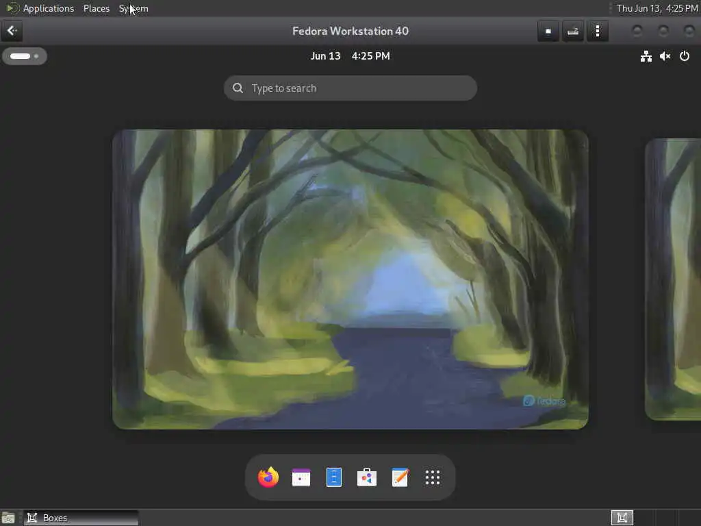701x526 pixels.
Task: Select Boxes in the bottom taskbar
Action: (x=81, y=518)
